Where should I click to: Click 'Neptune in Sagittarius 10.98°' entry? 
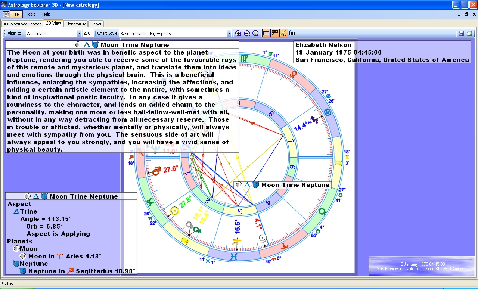click(77, 271)
